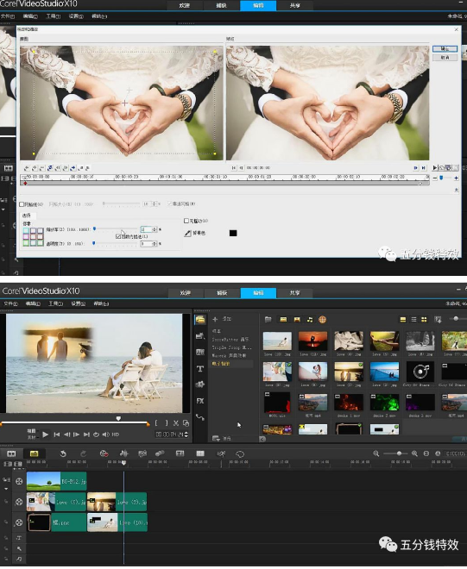This screenshot has width=467, height=569.
Task: Toggle the video track enable icon beside BG-B12
Action: 19,482
